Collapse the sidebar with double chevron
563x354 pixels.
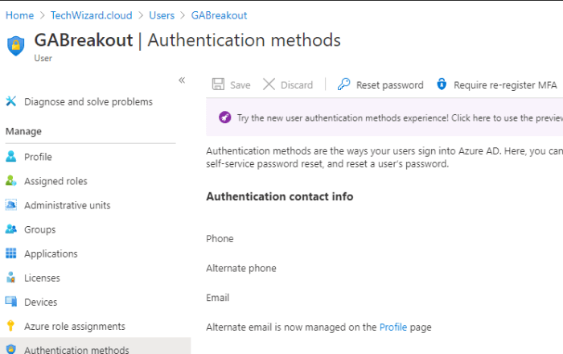coord(182,80)
